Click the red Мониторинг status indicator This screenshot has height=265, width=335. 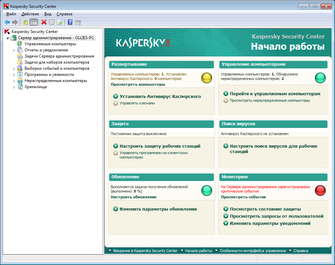pos(320,190)
